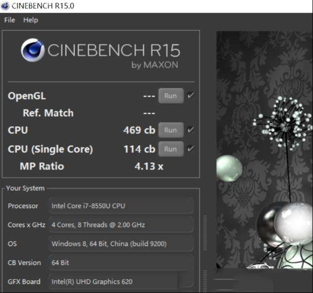Click the GFX Board field UHD Graphics 620

click(121, 282)
